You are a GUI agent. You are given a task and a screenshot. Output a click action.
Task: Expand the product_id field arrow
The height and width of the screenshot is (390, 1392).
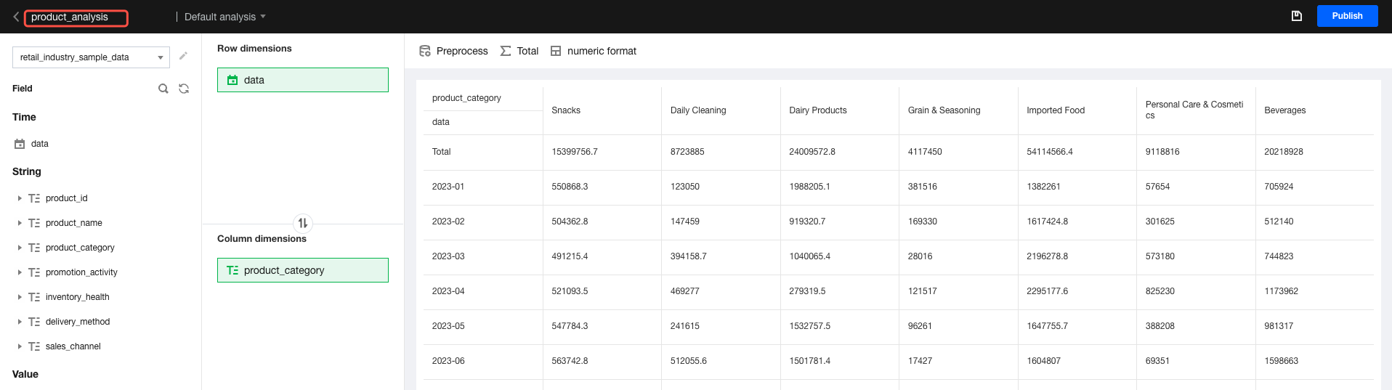point(20,198)
